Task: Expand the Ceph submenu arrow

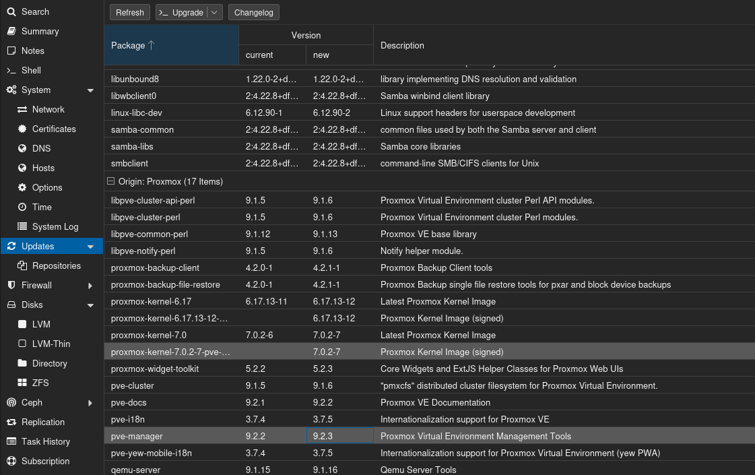Action: click(x=90, y=403)
